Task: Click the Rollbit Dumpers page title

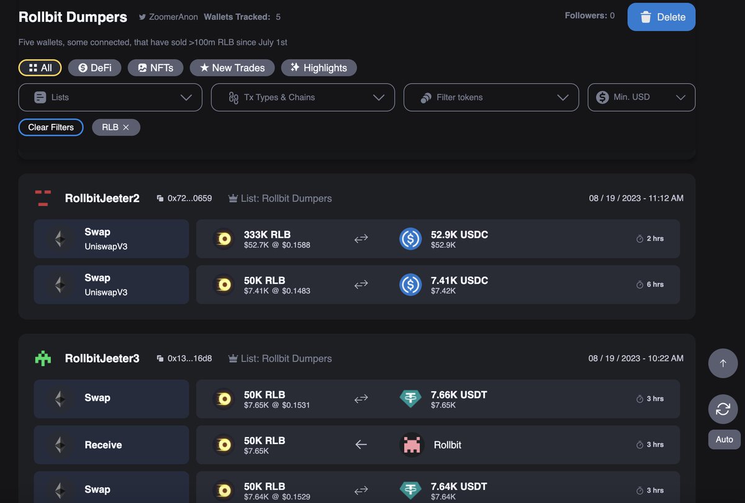Action: point(73,17)
